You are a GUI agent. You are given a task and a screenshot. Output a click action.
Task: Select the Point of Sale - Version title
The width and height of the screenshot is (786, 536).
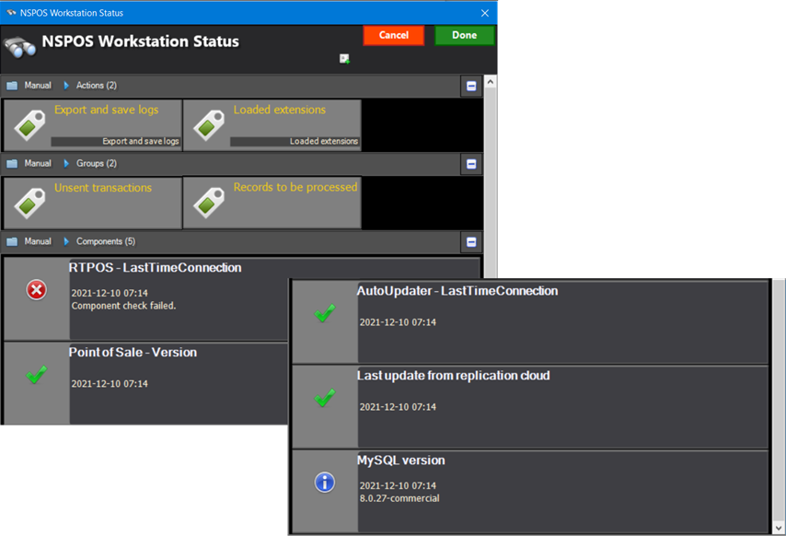133,353
